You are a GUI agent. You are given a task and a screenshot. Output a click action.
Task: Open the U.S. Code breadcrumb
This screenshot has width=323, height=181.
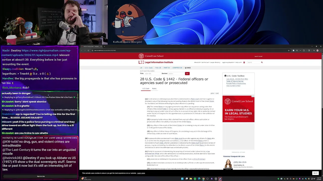(149, 68)
